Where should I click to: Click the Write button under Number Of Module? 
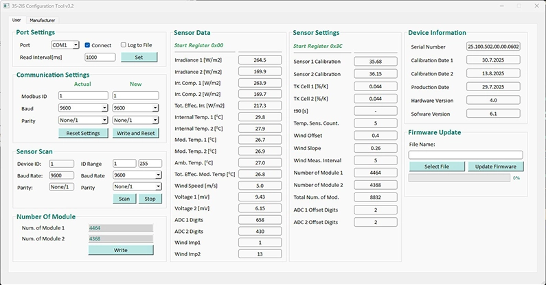point(120,250)
